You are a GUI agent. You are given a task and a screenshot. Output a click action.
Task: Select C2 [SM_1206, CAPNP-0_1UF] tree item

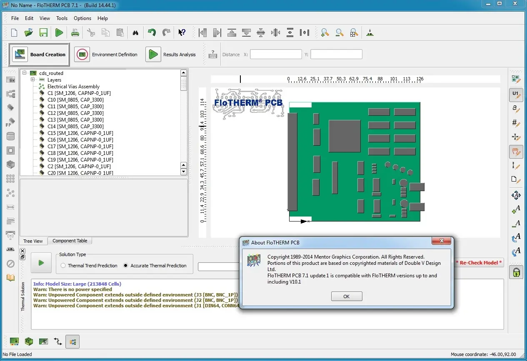click(x=79, y=166)
